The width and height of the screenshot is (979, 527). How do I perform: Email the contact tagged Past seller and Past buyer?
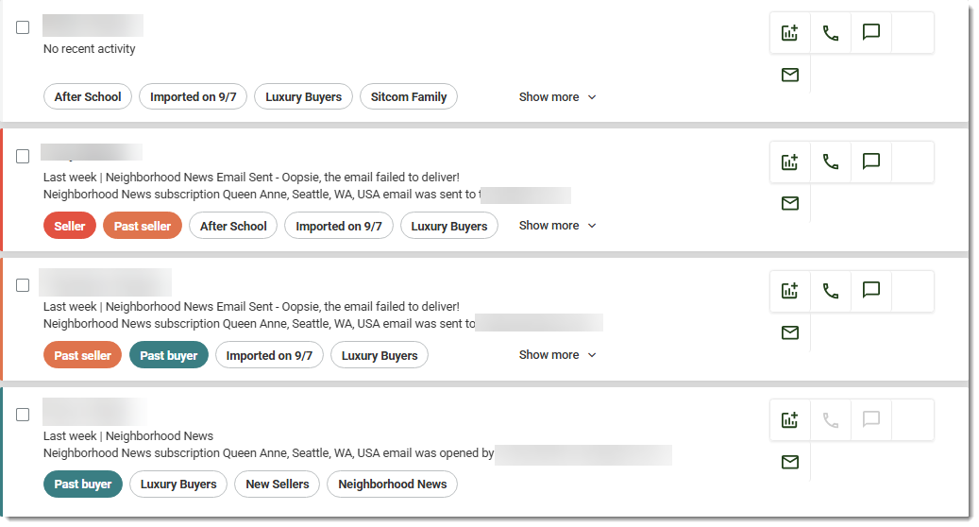click(x=790, y=332)
